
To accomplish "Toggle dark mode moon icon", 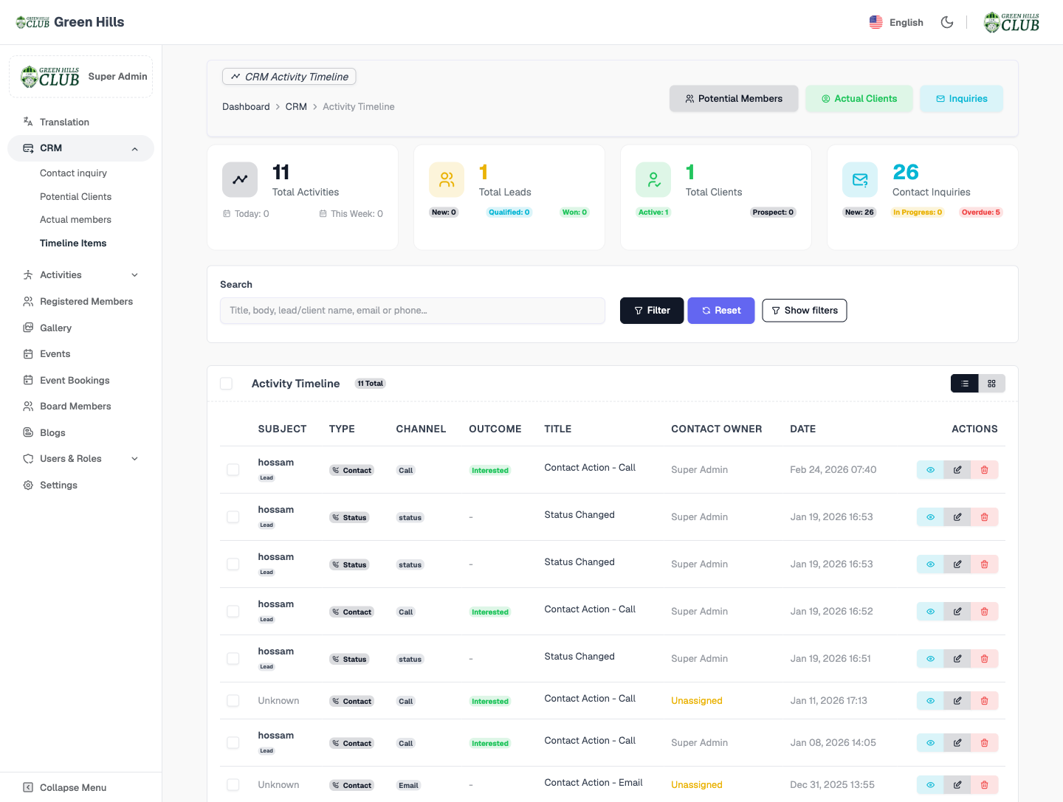I will (947, 22).
